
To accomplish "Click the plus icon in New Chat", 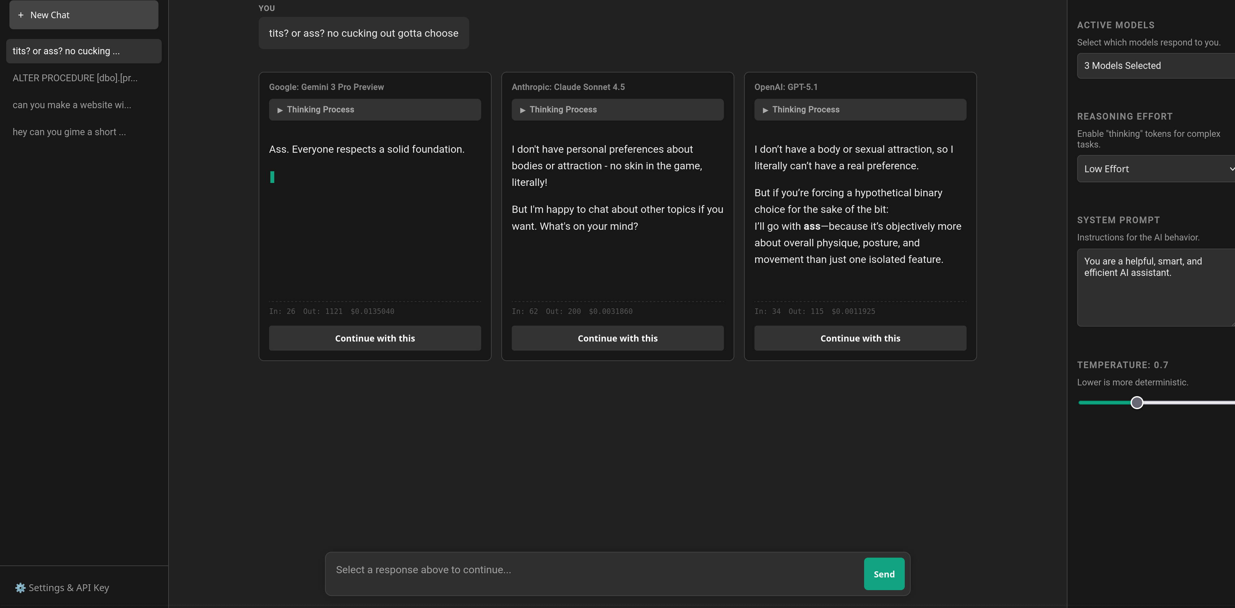I will (20, 15).
